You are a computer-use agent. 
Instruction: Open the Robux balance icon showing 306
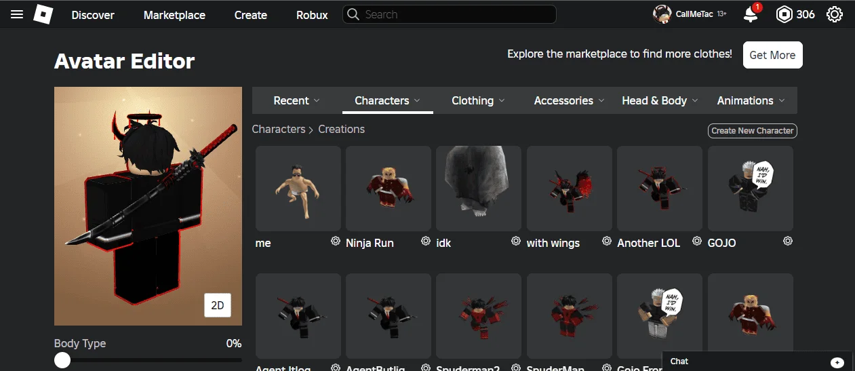point(784,14)
